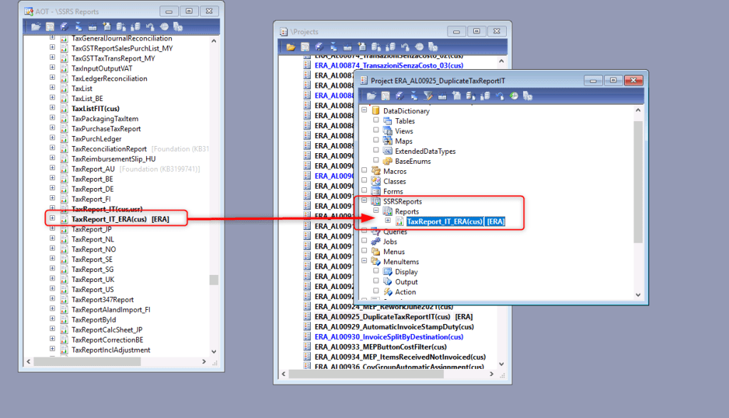The image size is (729, 418).
Task: Click the AOT window vertical scrollbar thumb
Action: click(x=214, y=280)
